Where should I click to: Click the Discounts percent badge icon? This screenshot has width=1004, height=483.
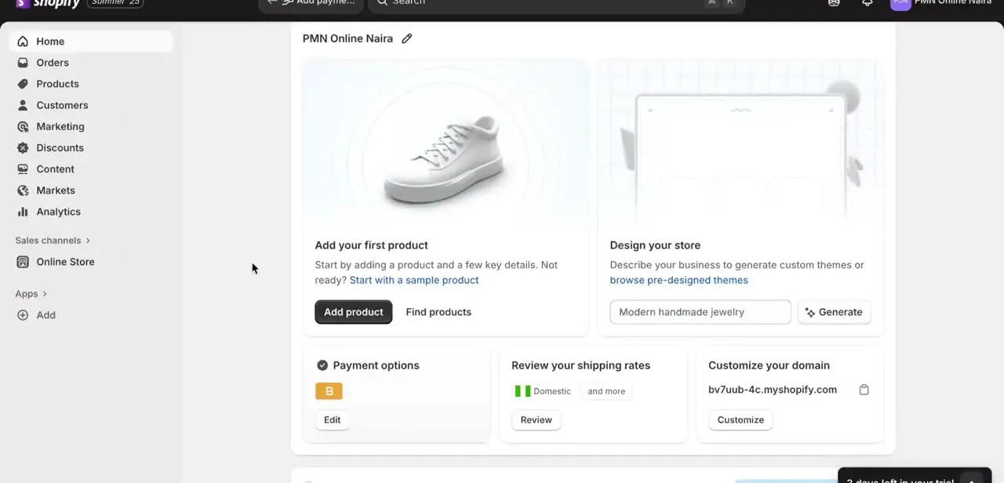(x=23, y=147)
